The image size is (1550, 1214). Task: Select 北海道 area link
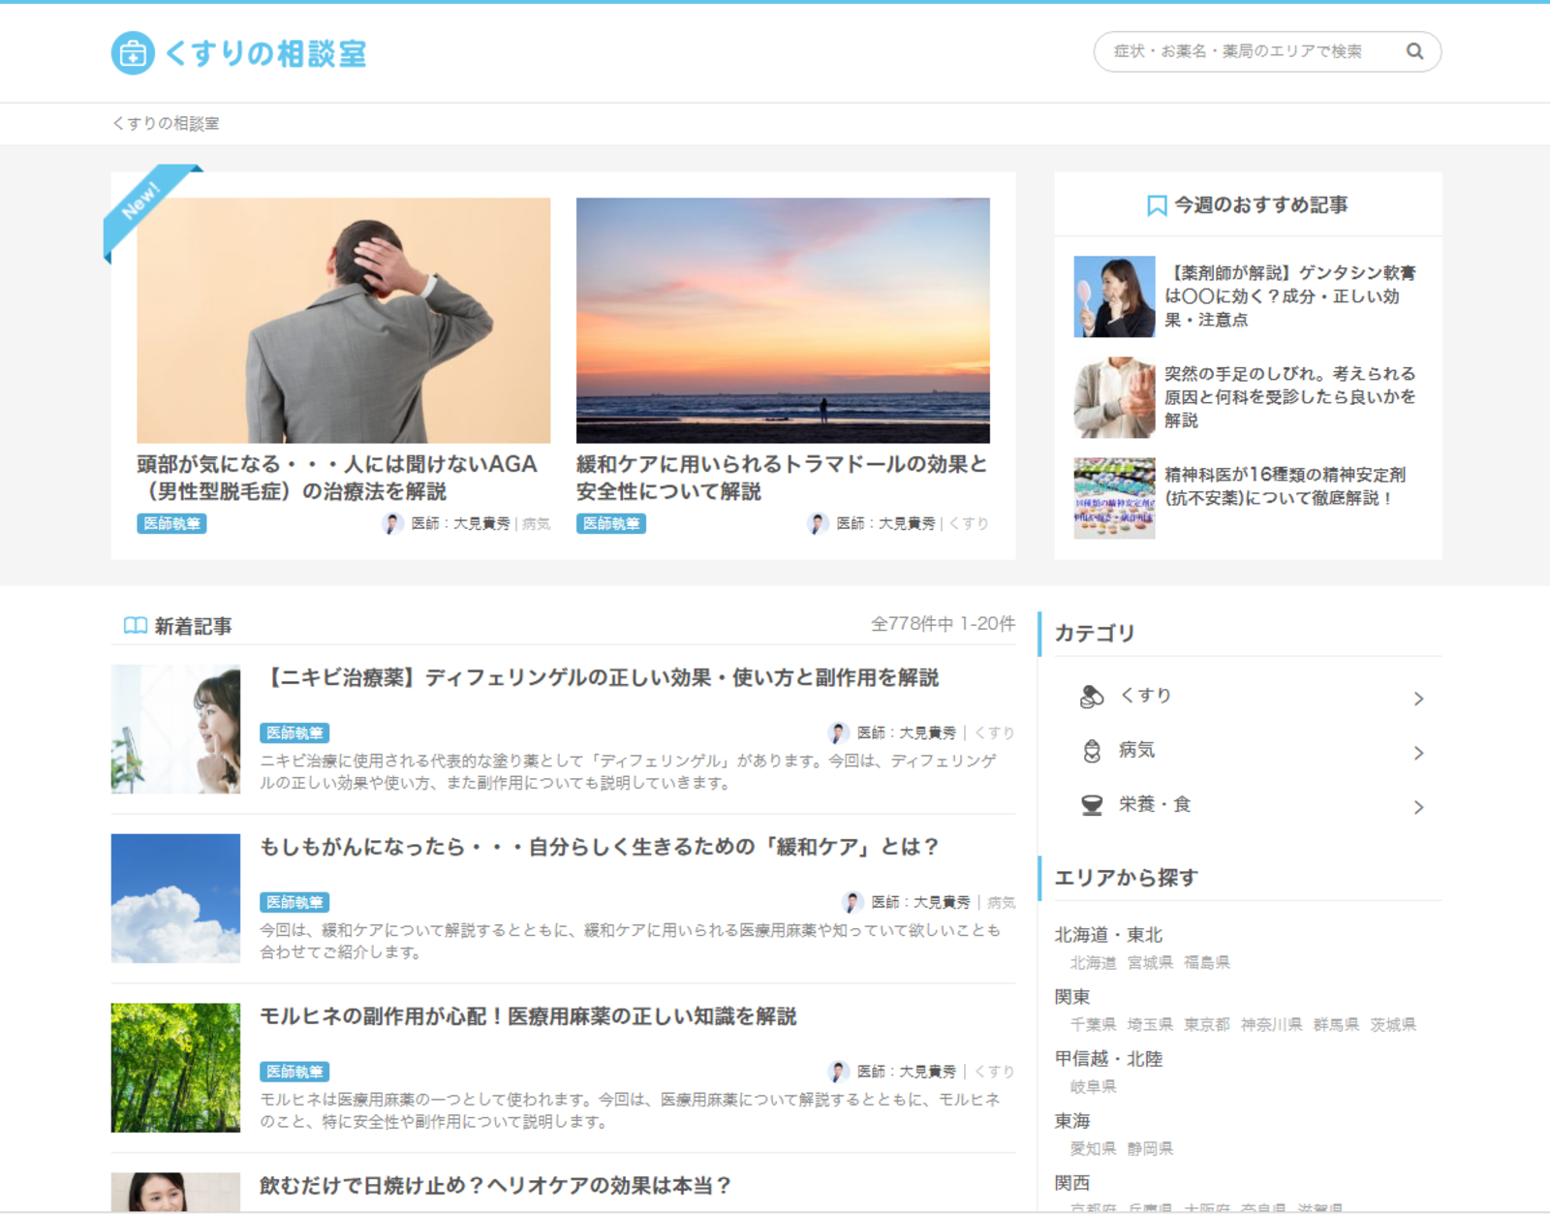click(1093, 962)
